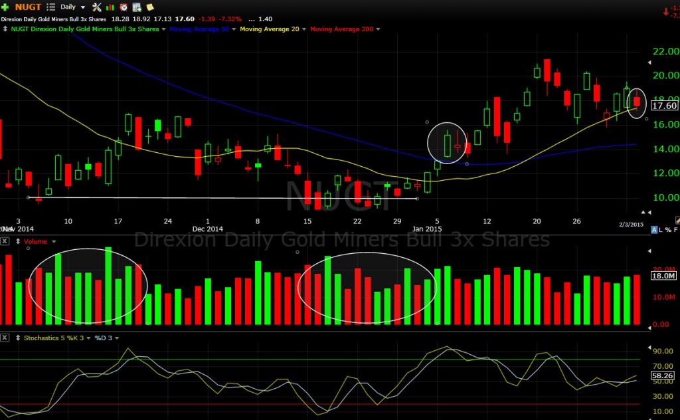This screenshot has width=680, height=420.
Task: Click price scale arrow beside 22.00
Action: (x=649, y=62)
